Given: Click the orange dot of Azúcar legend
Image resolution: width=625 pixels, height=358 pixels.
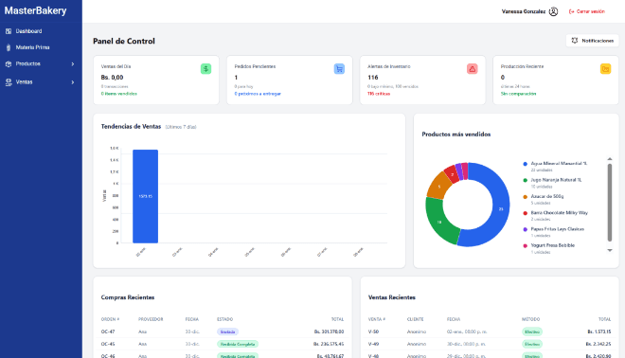Looking at the screenshot, I should pyautogui.click(x=525, y=197).
